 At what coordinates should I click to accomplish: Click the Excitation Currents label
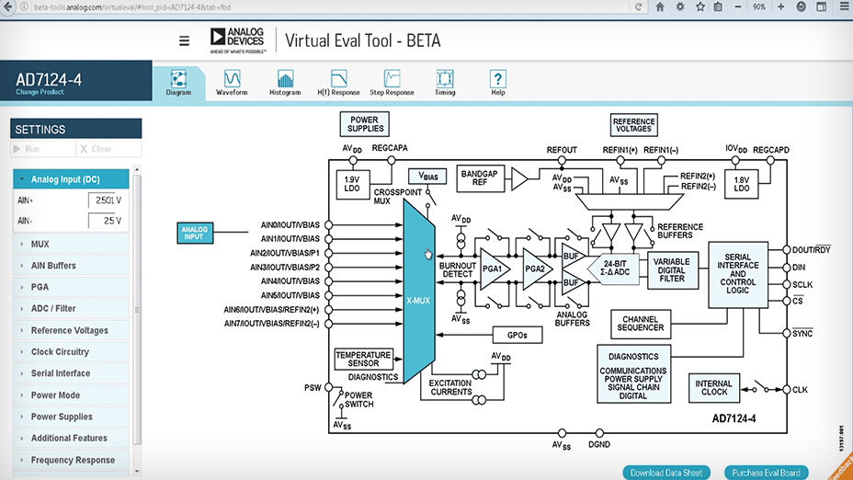point(451,387)
